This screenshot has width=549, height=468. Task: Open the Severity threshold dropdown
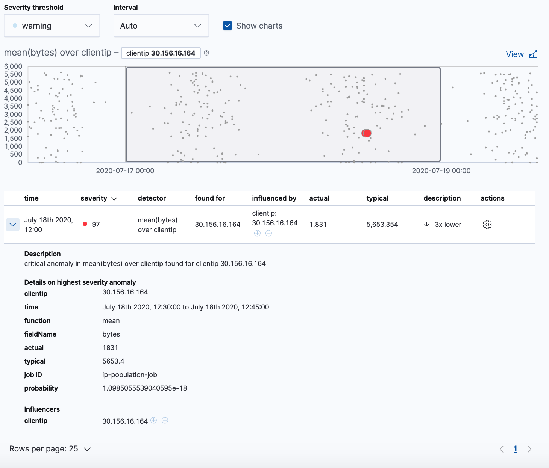click(x=52, y=26)
